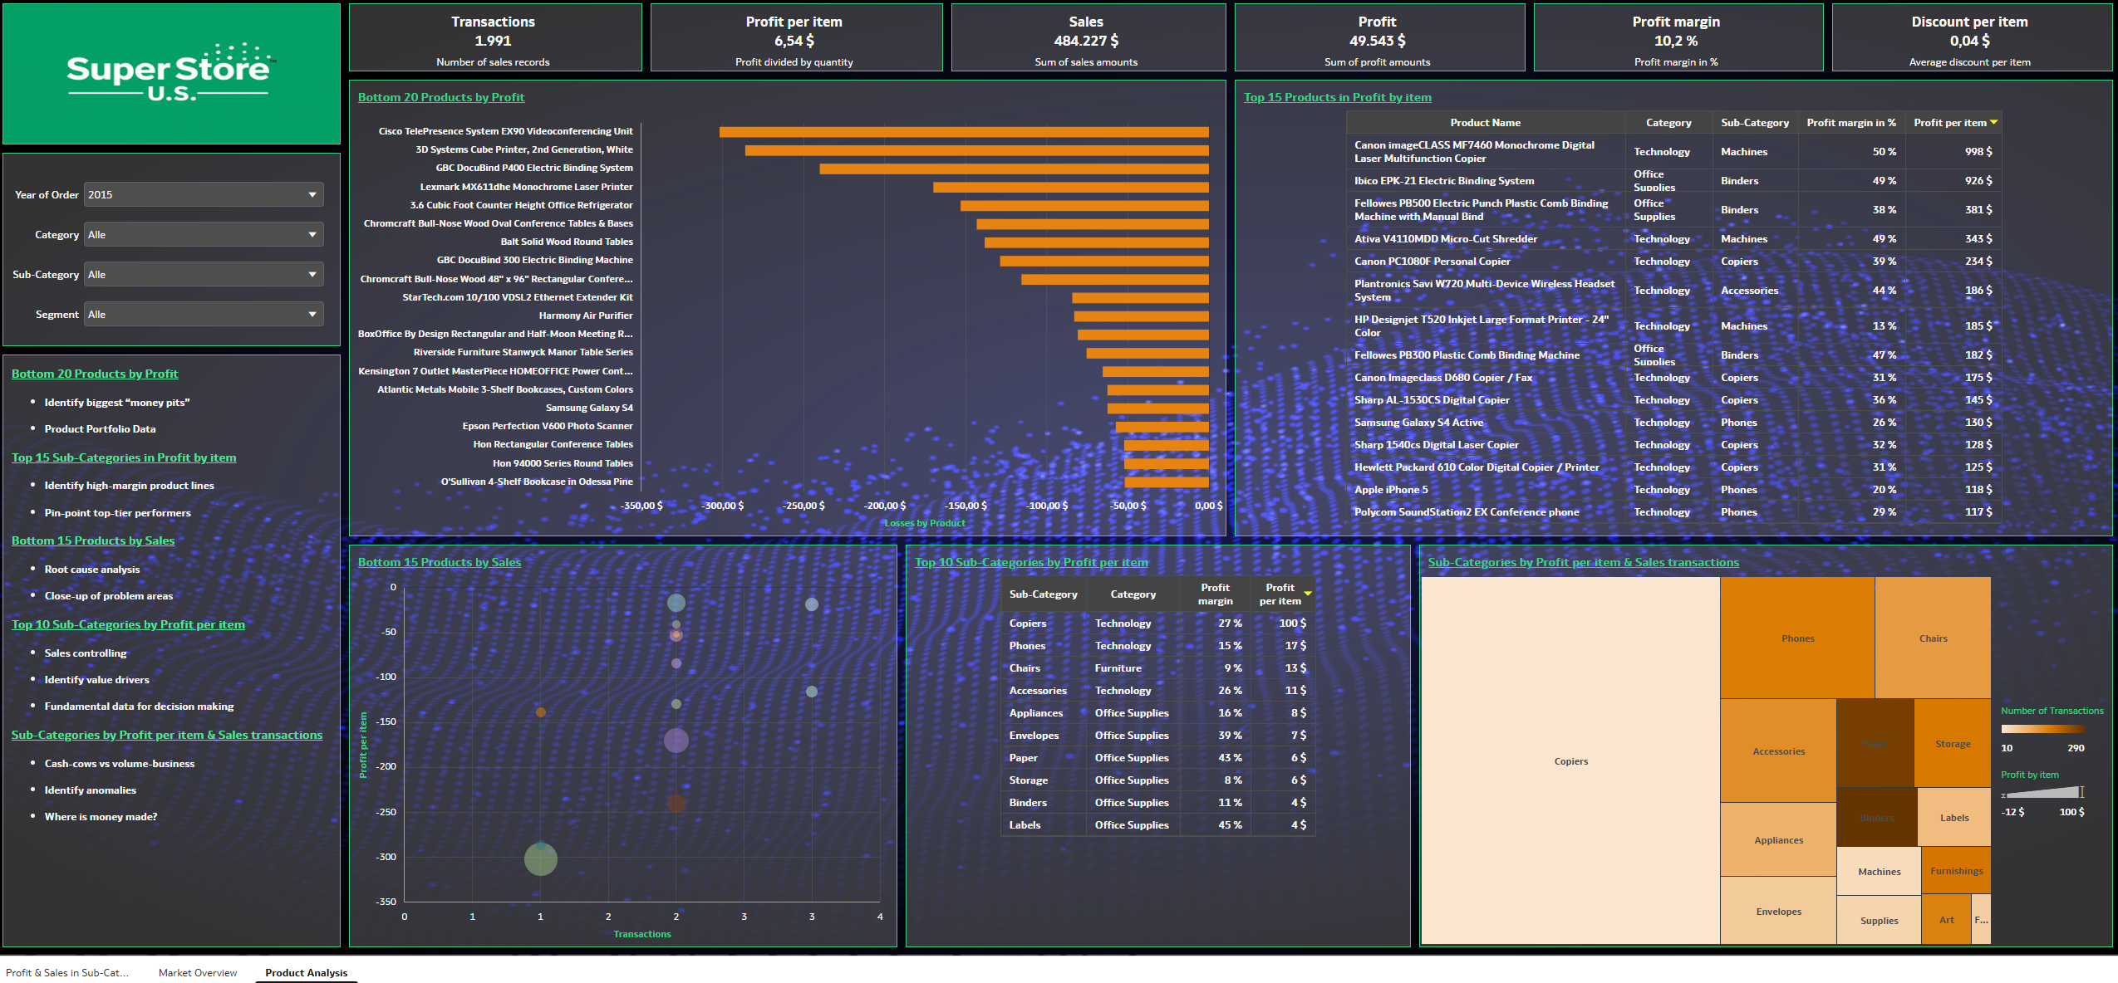2118x983 pixels.
Task: Click sort arrow on Profit per item column
Action: pos(1993,122)
